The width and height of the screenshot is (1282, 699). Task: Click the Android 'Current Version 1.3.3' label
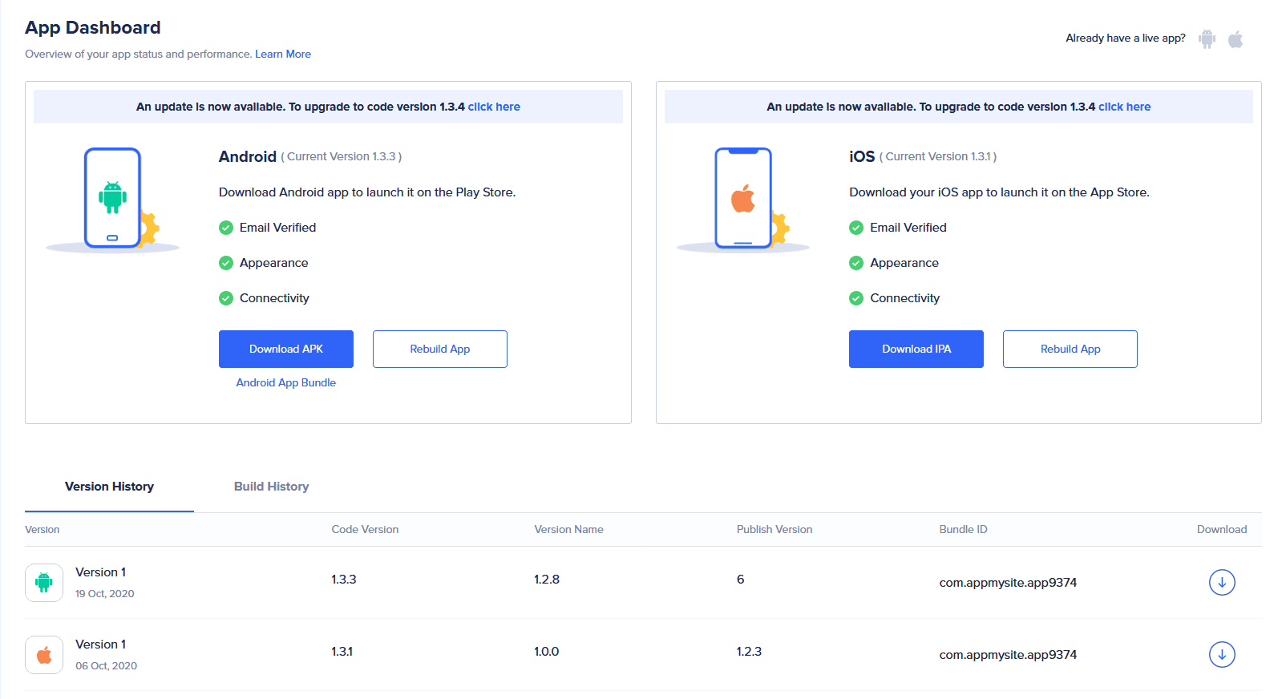[342, 156]
